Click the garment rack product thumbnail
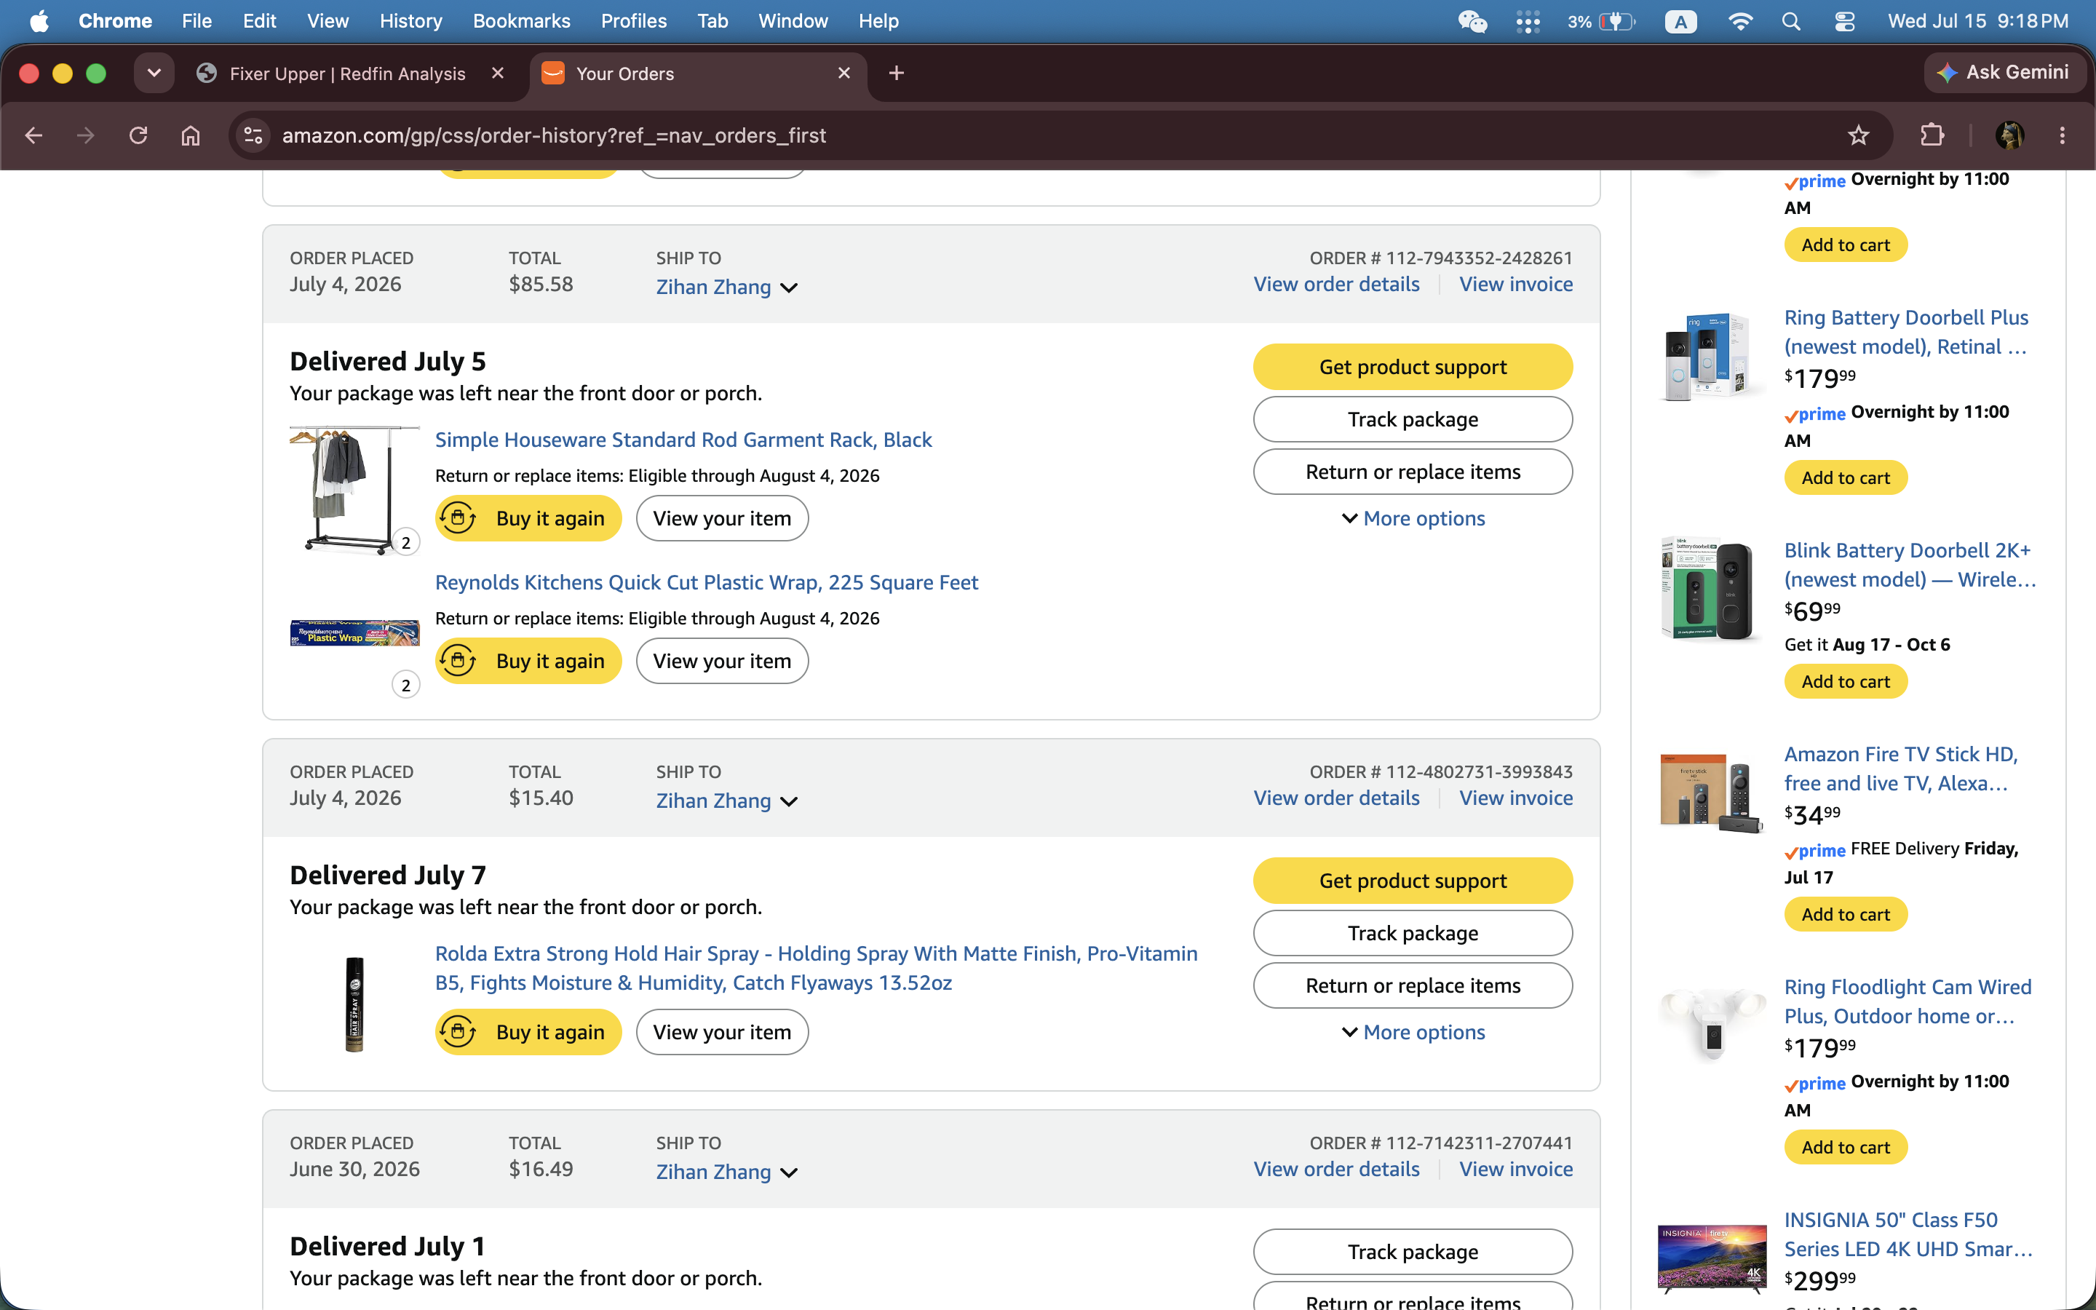 [x=354, y=490]
